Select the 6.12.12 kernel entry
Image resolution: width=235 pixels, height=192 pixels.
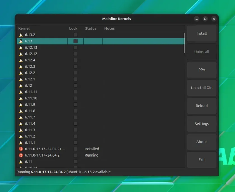tap(100, 54)
